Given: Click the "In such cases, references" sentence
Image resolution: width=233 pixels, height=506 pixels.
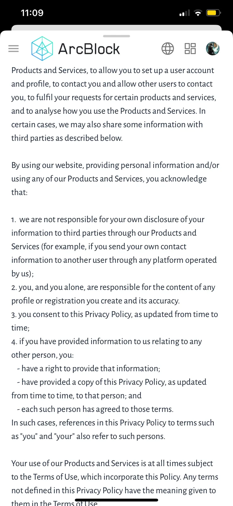Looking at the screenshot, I should pyautogui.click(x=113, y=429).
